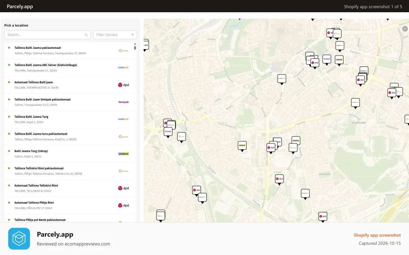
Task: Click into the Search locations field
Action: (x=47, y=35)
